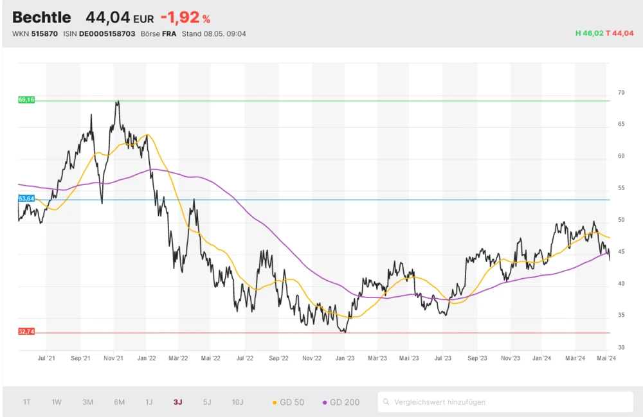The image size is (643, 417).
Task: Click the ISIN DE0005158703 text
Action: pyautogui.click(x=100, y=33)
